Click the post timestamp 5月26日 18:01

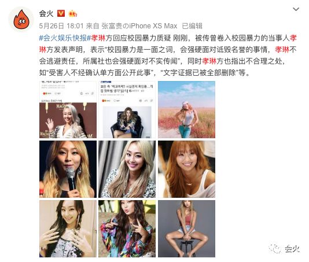pos(61,26)
